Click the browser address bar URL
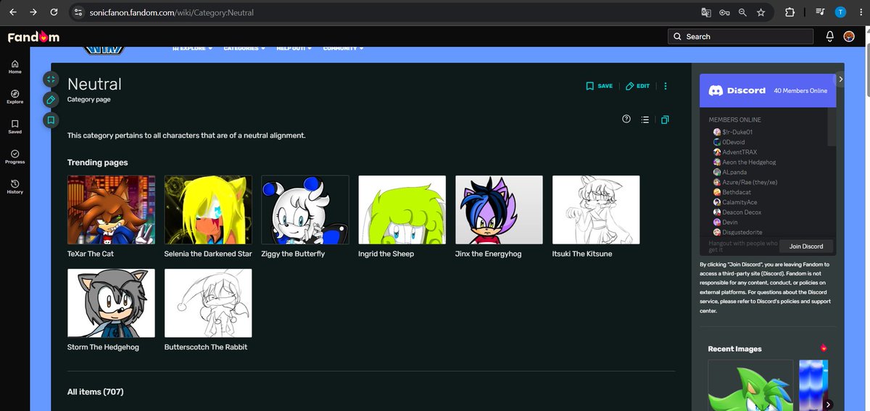 point(172,13)
